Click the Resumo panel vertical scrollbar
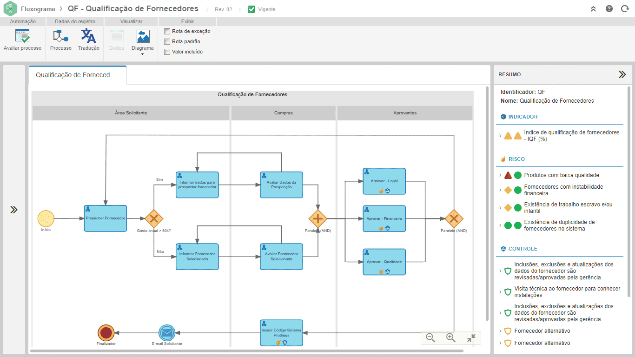The width and height of the screenshot is (635, 357). pos(629,192)
